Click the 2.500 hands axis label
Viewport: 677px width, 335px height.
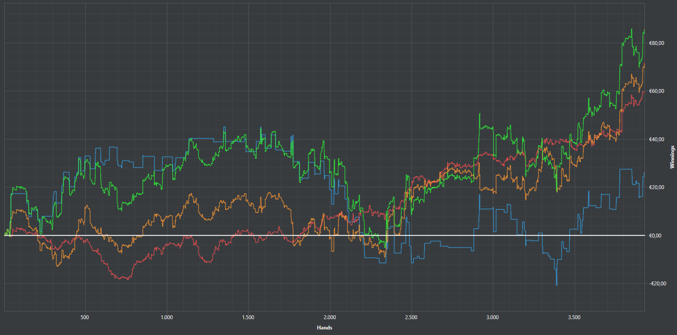point(411,317)
